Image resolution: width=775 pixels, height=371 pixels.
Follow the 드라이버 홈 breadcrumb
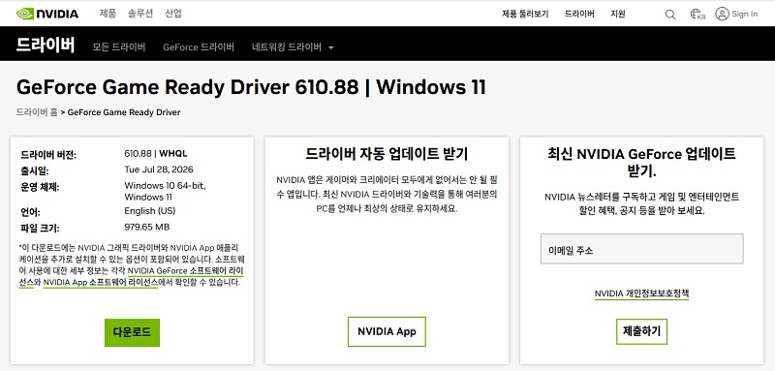[x=37, y=112]
